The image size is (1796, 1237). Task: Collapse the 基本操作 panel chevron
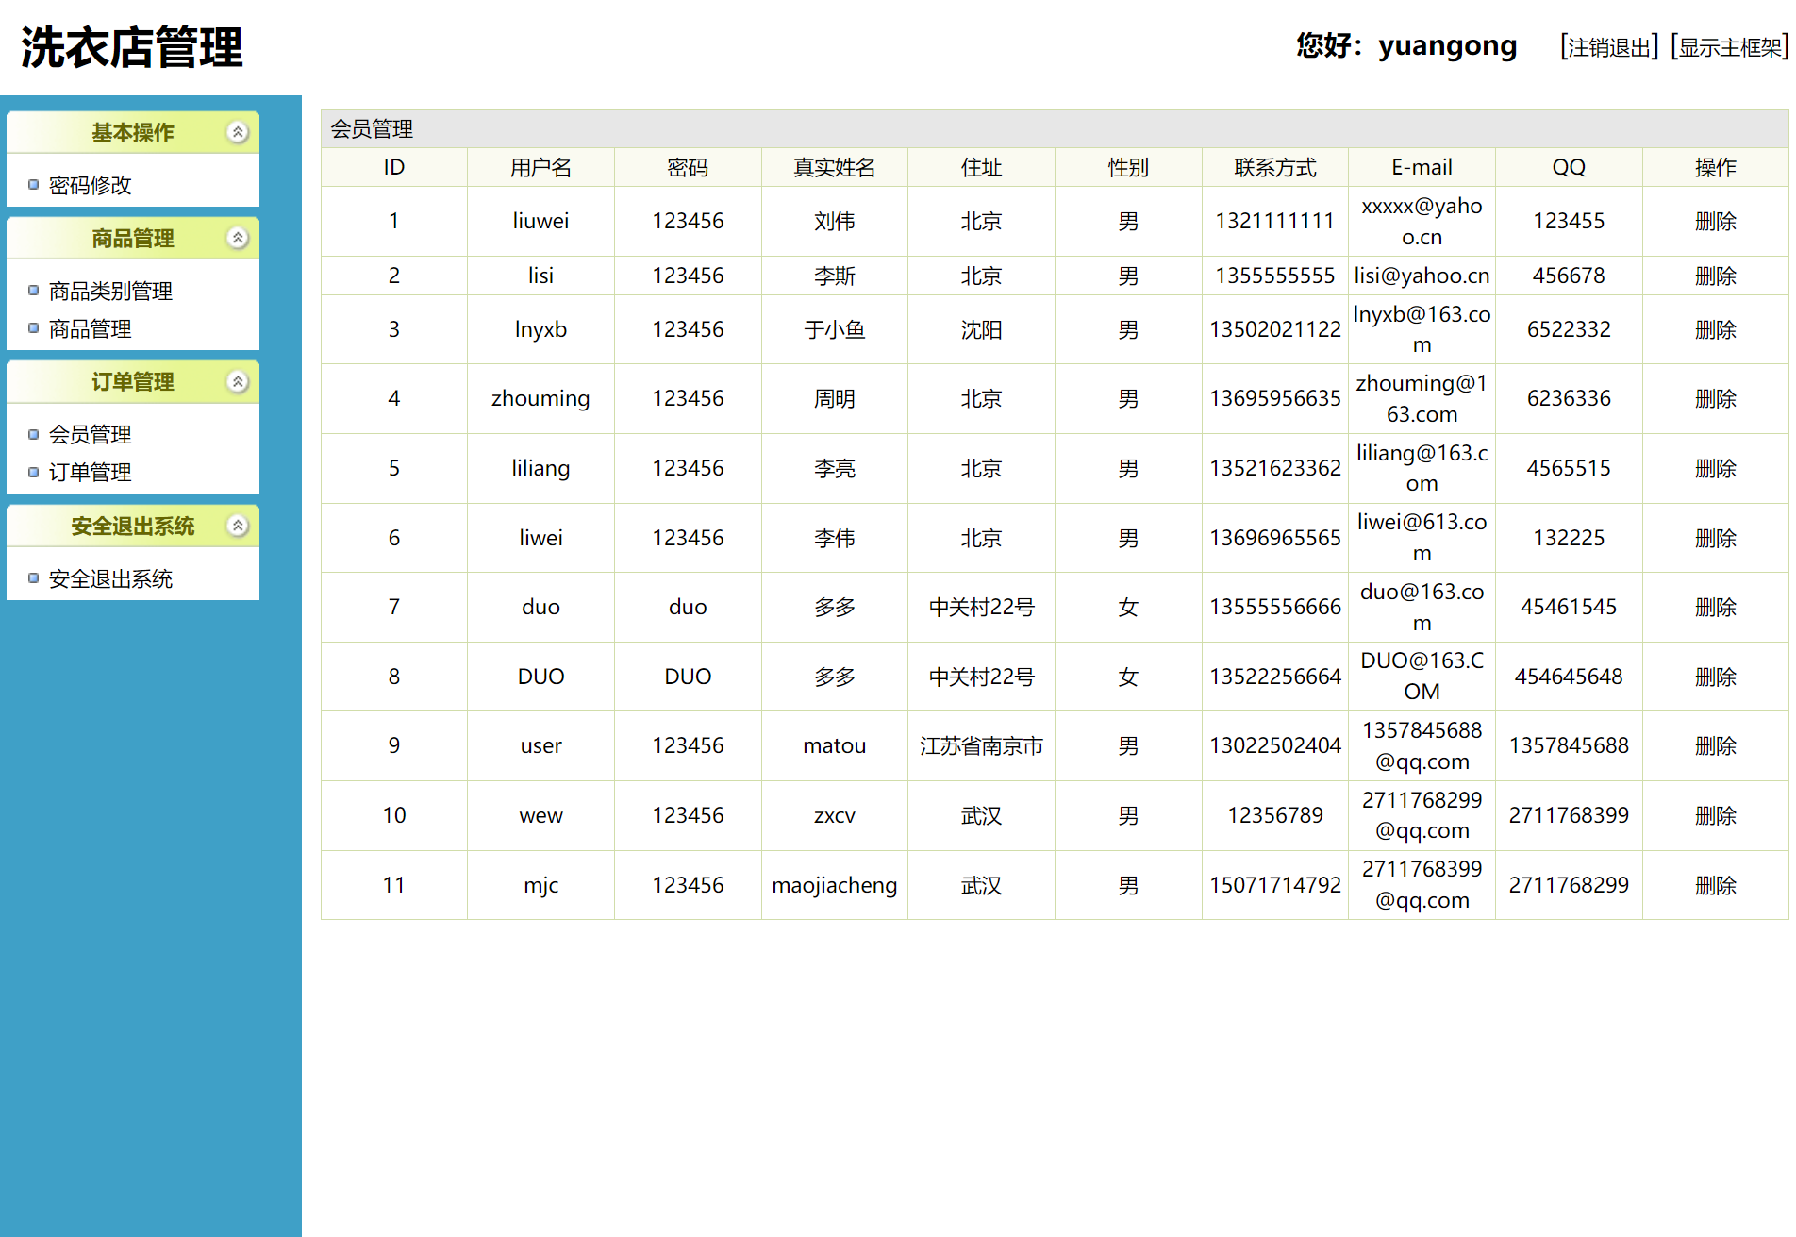pyautogui.click(x=239, y=133)
